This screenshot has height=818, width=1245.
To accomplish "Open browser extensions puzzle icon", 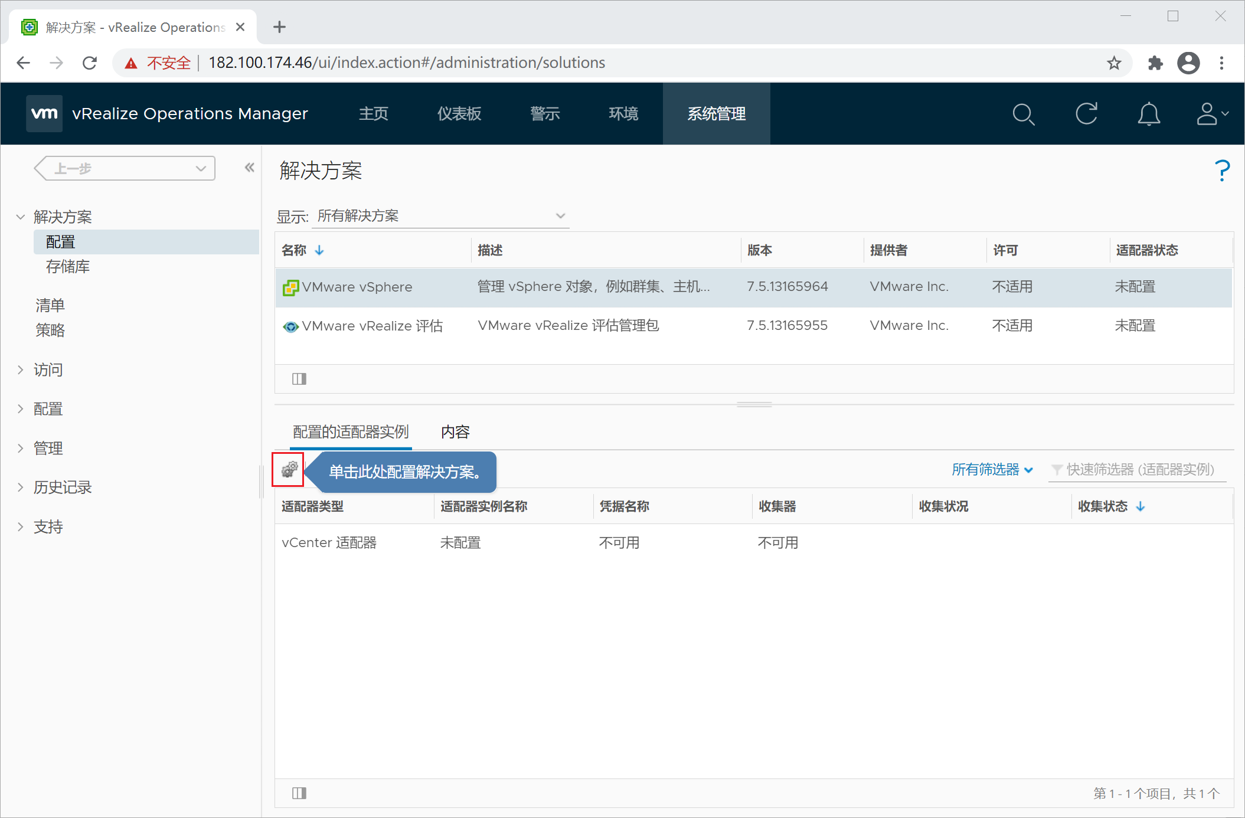I will tap(1155, 63).
